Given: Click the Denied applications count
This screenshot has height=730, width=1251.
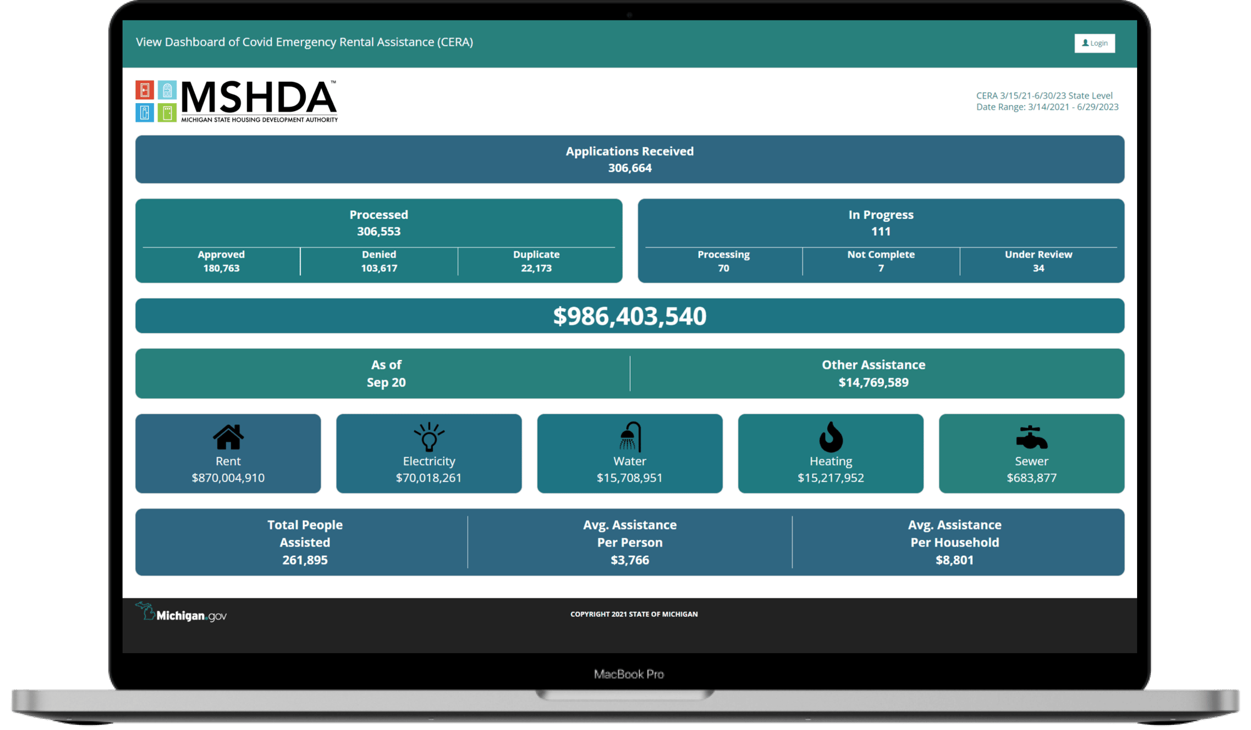Looking at the screenshot, I should click(x=378, y=261).
